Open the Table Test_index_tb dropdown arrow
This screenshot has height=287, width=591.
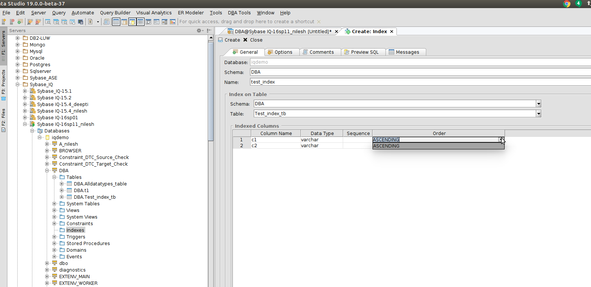click(x=538, y=114)
